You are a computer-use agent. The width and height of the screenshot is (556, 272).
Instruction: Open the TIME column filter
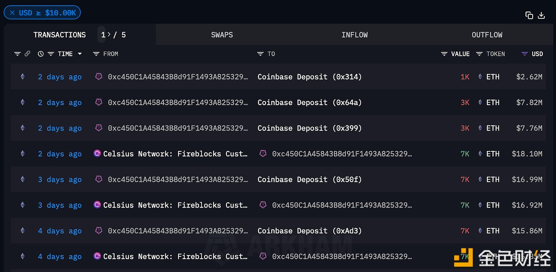(51, 54)
